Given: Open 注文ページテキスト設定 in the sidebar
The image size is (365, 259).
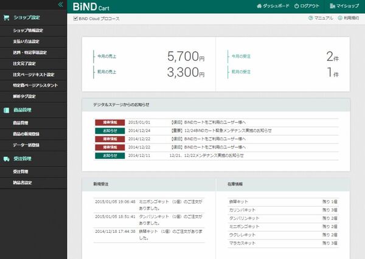Looking at the screenshot, I should 33,75.
